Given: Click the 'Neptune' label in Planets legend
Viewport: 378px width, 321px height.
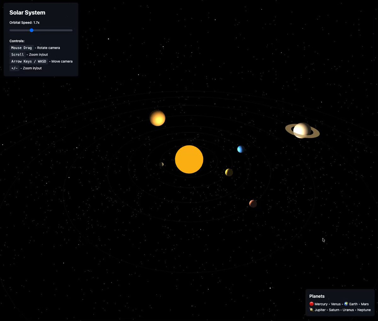Looking at the screenshot, I should 364,310.
